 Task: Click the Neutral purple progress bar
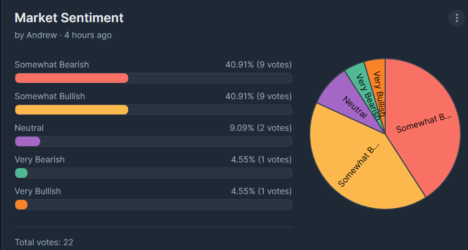(28, 141)
